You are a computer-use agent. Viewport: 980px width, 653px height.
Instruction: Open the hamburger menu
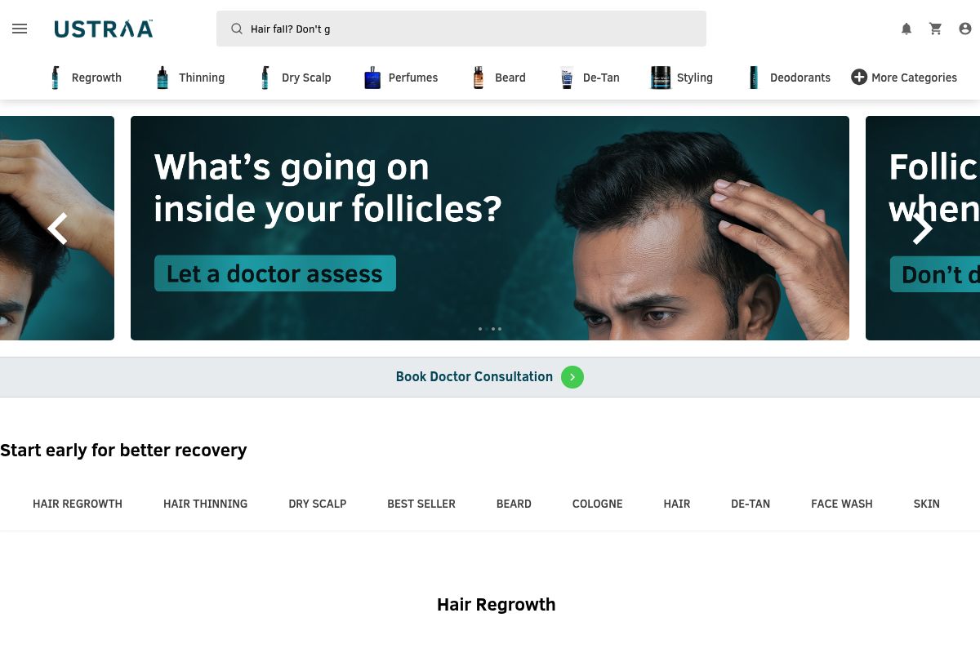point(20,29)
